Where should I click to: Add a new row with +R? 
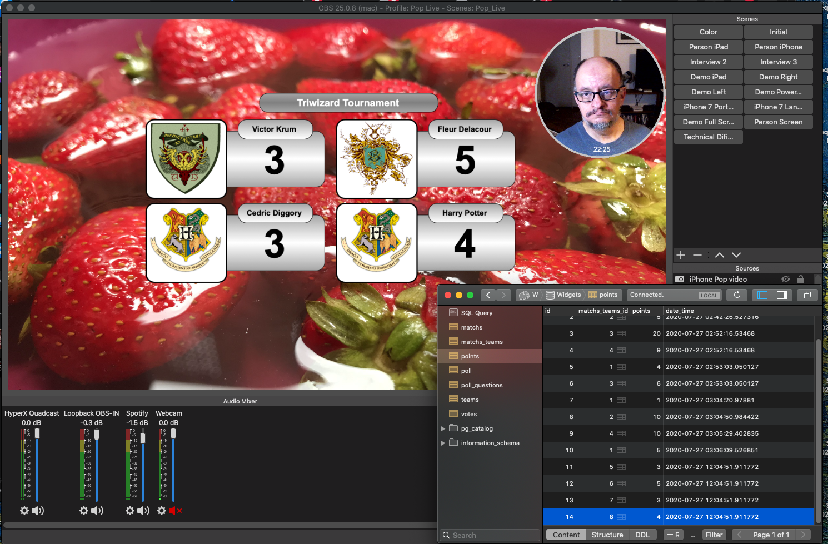point(674,535)
